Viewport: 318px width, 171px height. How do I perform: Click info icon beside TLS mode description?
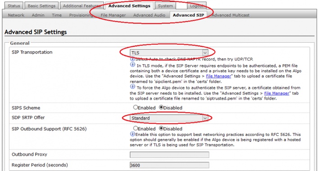132,65
